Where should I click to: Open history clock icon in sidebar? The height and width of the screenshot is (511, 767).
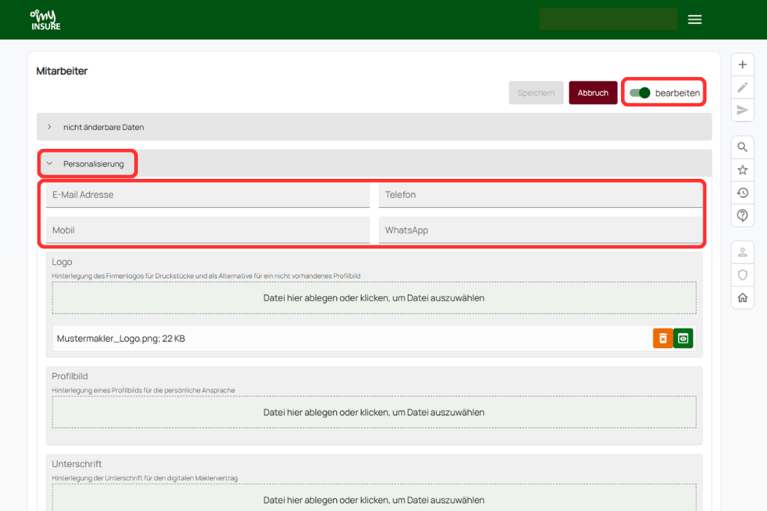pyautogui.click(x=742, y=192)
